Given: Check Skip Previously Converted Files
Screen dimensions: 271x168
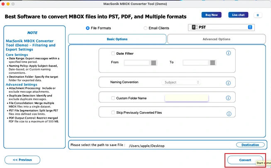Looking at the screenshot, I should (x=113, y=113).
